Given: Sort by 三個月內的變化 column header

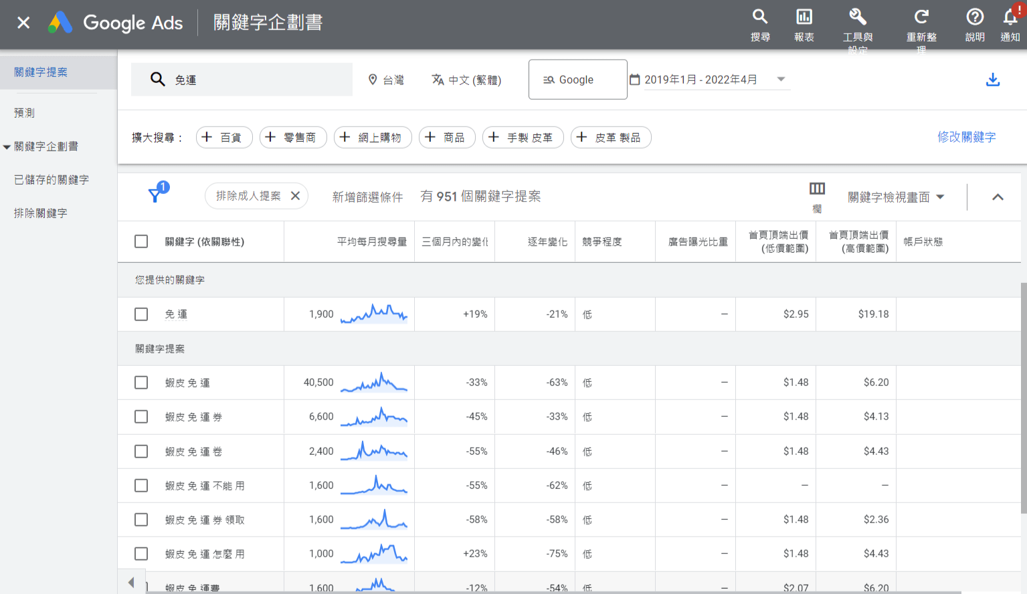Looking at the screenshot, I should (455, 241).
